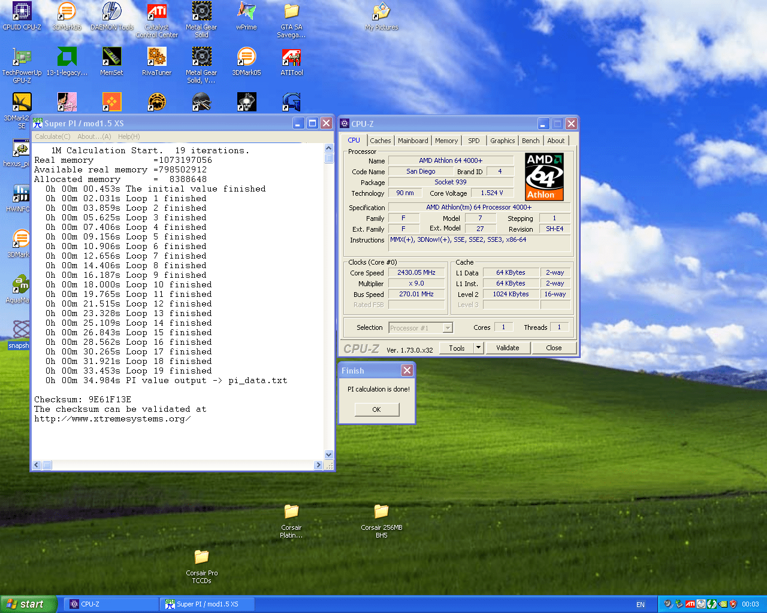Open the Processor #1 selection dropdown
The height and width of the screenshot is (613, 767).
click(421, 328)
